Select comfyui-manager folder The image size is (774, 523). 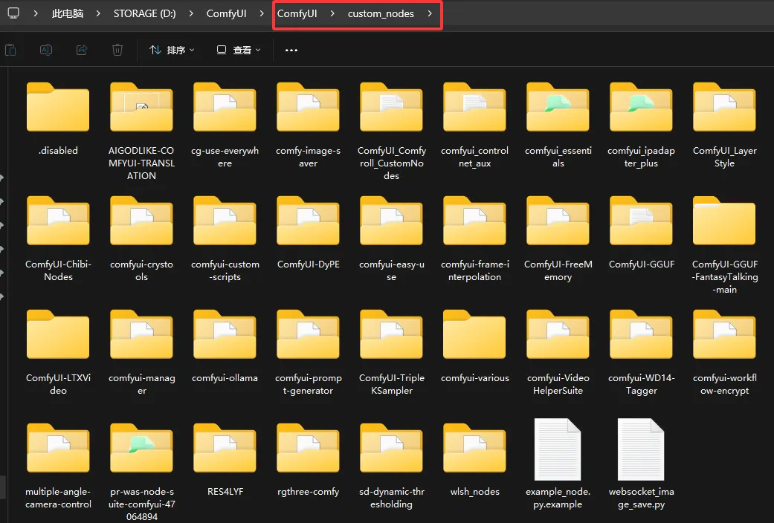click(x=142, y=352)
